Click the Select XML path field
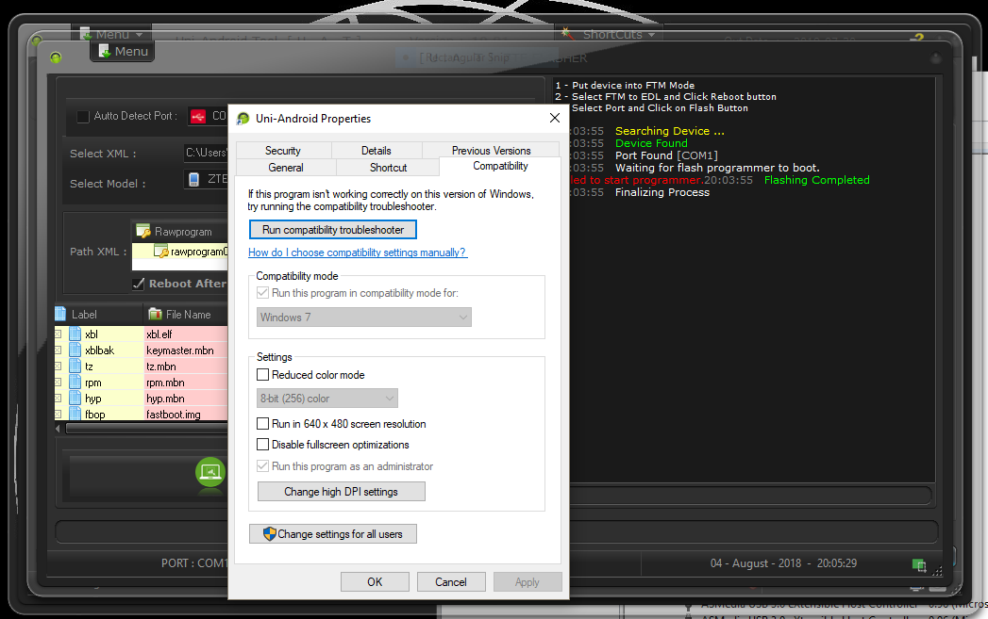988x619 pixels. [x=206, y=153]
